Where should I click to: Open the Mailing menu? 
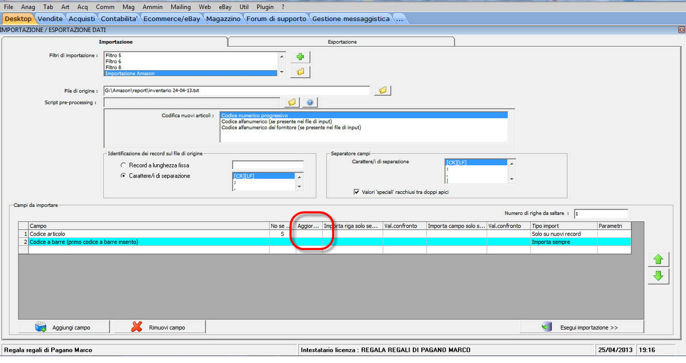181,7
